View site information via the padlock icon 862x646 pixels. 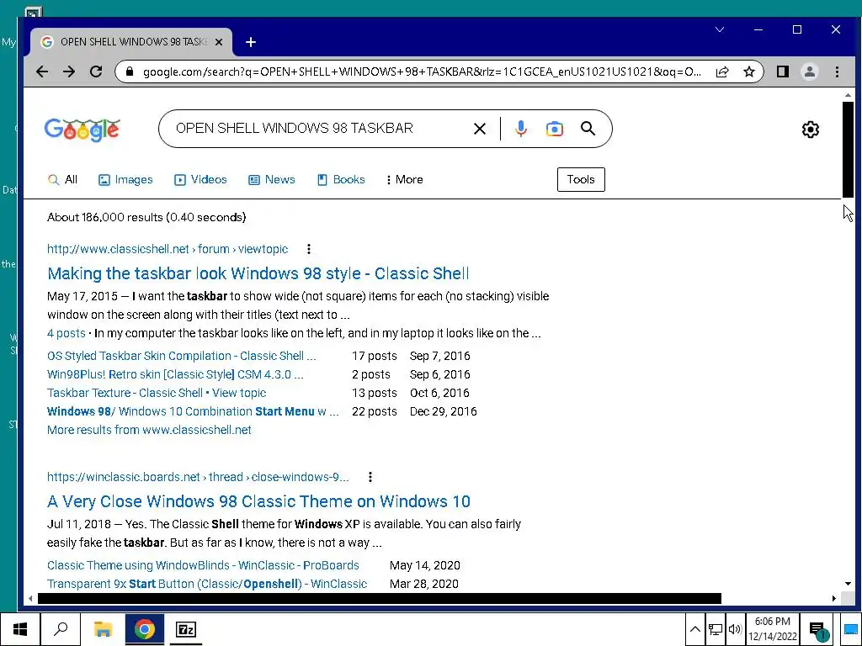pyautogui.click(x=130, y=71)
